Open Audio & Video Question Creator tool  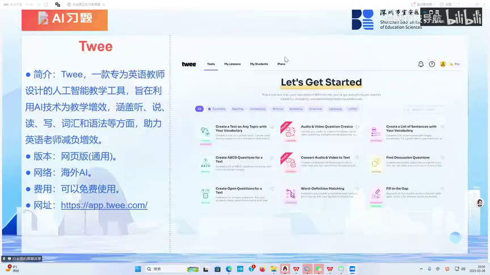[x=327, y=127]
